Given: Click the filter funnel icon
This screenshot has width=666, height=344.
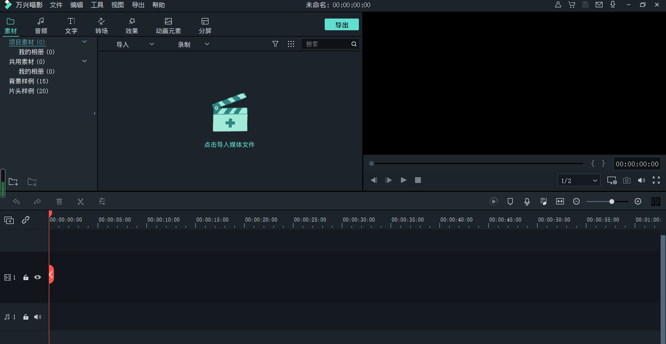Looking at the screenshot, I should click(275, 44).
